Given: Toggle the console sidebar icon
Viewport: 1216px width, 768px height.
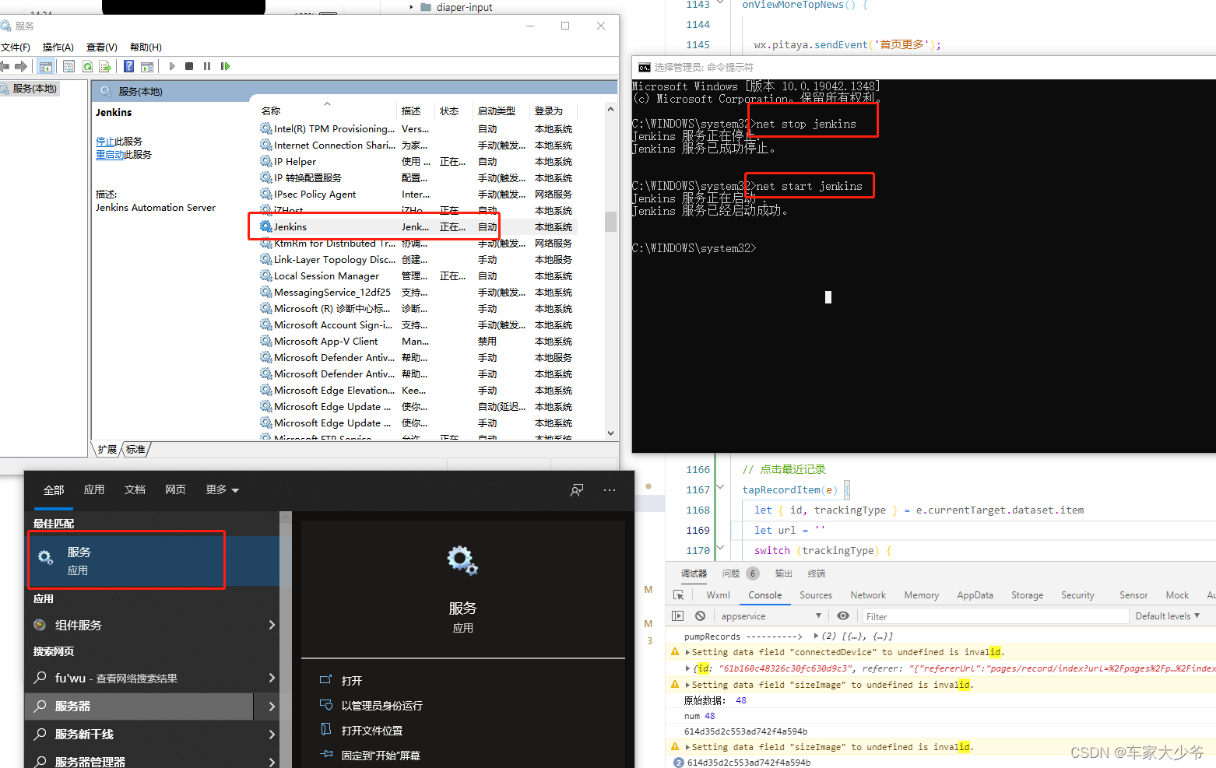Looking at the screenshot, I should [677, 616].
